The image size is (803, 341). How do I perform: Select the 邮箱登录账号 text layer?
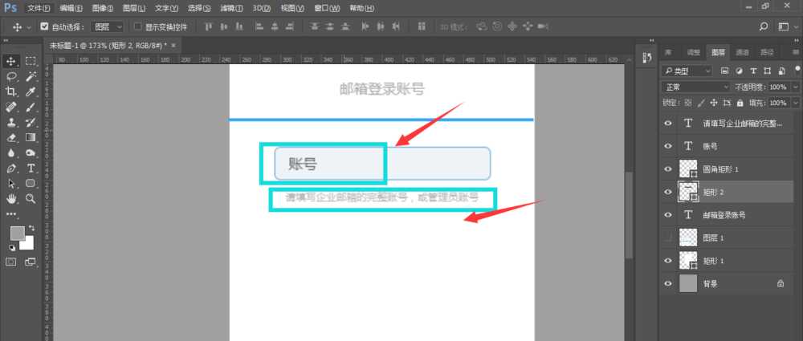click(x=725, y=215)
